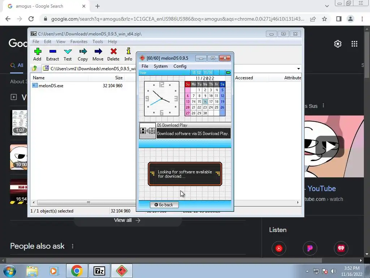
Task: Sort 7-Zip list by Name column
Action: (59, 78)
